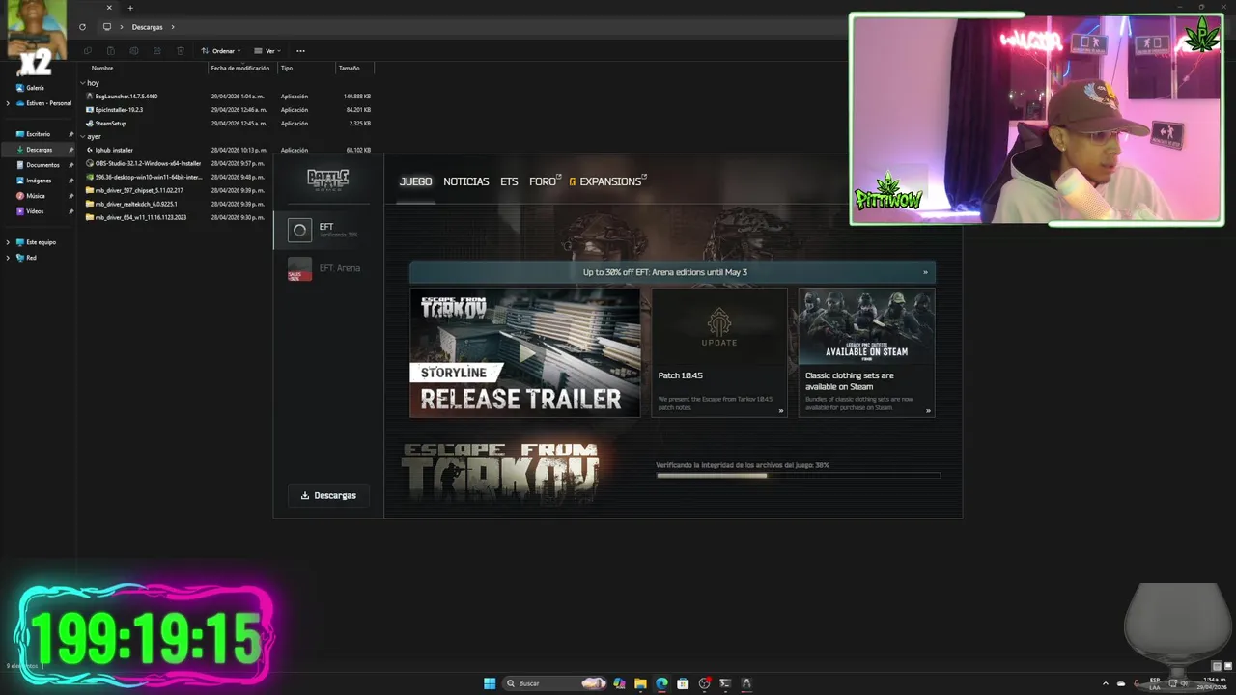1236x695 pixels.
Task: Open the NOTICIAS tab in launcher
Action: tap(466, 181)
